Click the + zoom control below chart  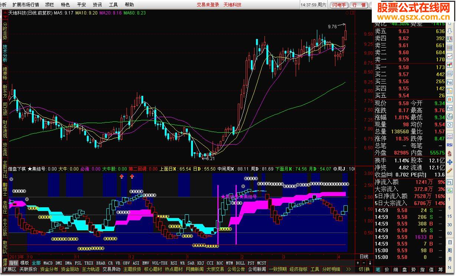point(358,263)
